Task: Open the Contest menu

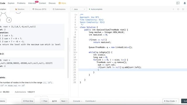Action: [x=42, y=3]
